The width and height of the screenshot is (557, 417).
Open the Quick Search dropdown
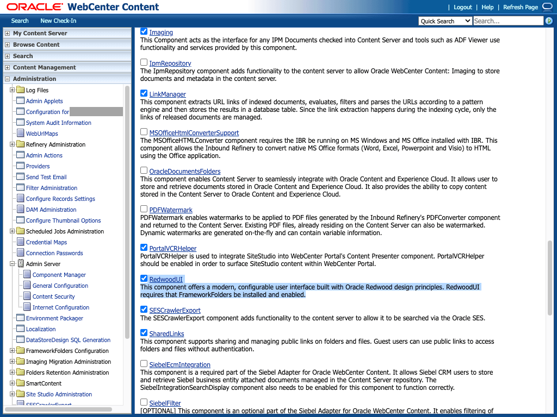[445, 21]
